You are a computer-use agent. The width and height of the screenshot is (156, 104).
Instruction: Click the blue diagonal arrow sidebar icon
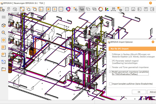pyautogui.click(x=4, y=62)
